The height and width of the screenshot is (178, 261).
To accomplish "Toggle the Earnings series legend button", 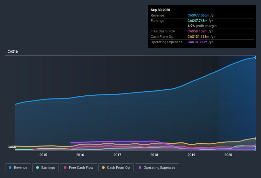I will [45, 168].
